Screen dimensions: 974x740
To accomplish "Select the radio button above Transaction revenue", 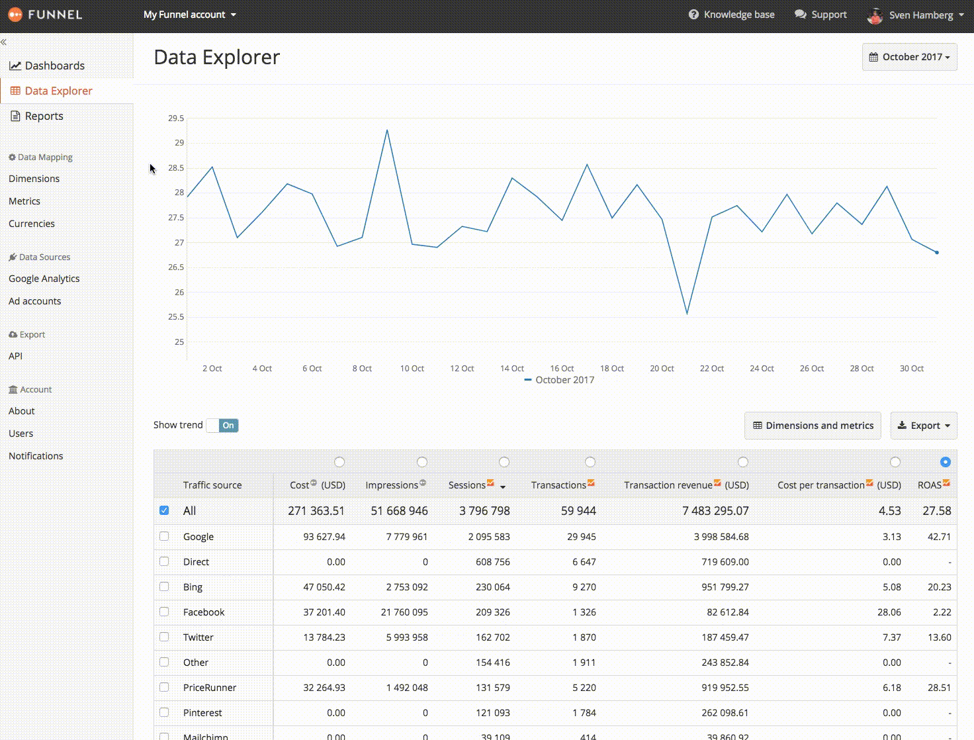I will click(743, 462).
